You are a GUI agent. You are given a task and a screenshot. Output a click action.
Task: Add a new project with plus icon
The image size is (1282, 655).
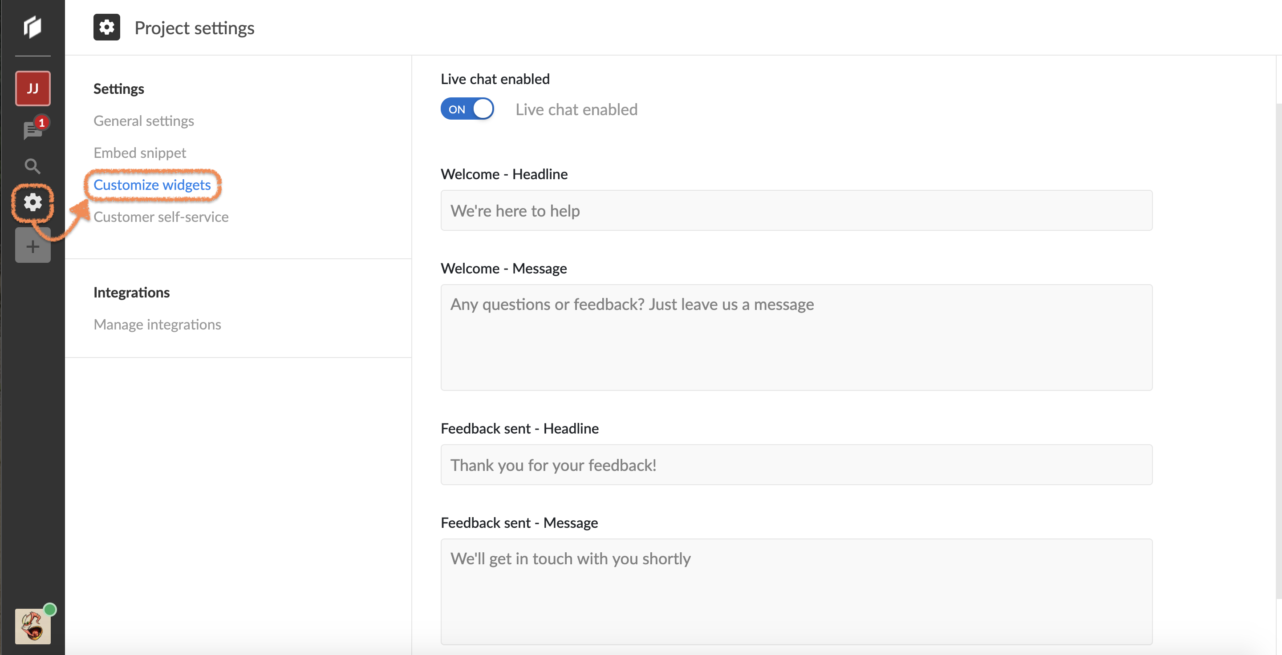(x=32, y=246)
